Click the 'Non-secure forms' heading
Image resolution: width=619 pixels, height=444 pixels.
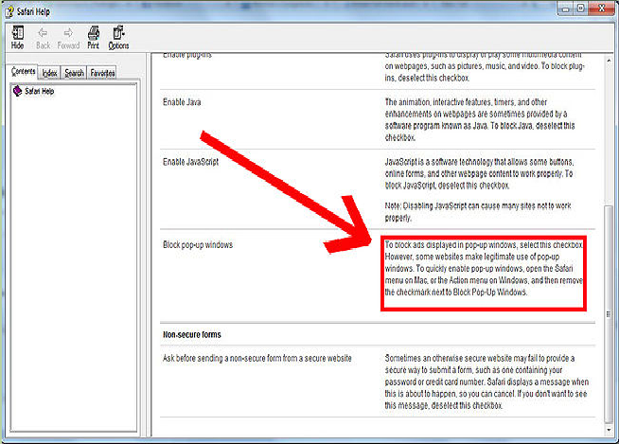(192, 334)
